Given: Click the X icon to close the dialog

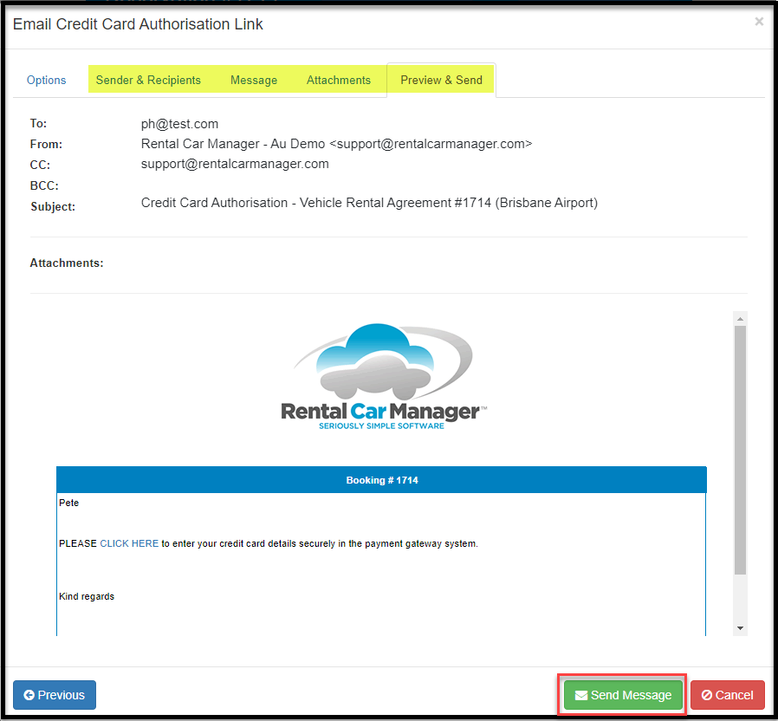Looking at the screenshot, I should (x=759, y=21).
